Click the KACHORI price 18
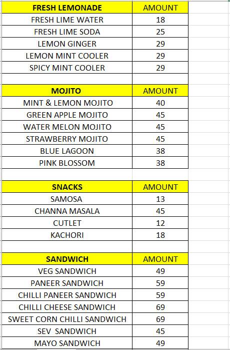The width and height of the screenshot is (230, 350). [160, 235]
